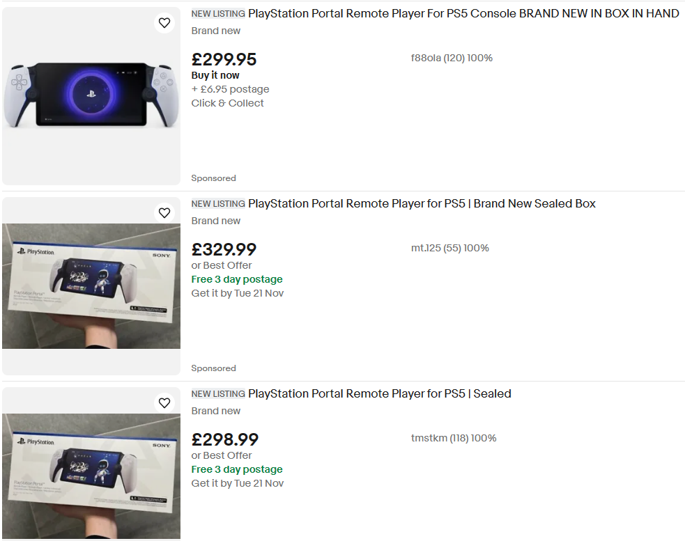Click the PlayStation Portal console product image
Image resolution: width=685 pixels, height=541 pixels.
91,95
